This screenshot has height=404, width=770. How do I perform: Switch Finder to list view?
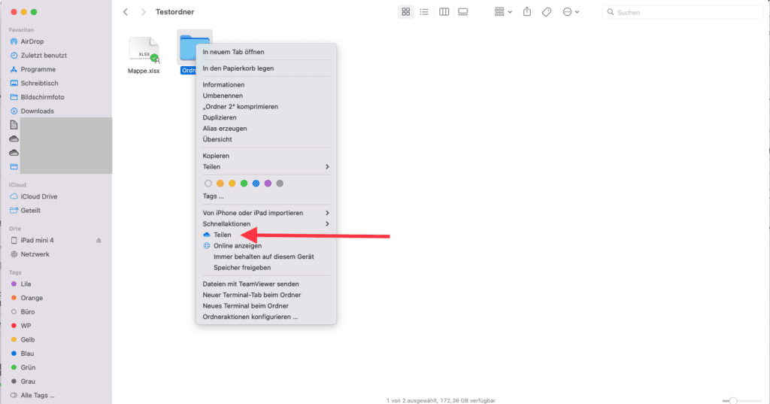point(424,12)
